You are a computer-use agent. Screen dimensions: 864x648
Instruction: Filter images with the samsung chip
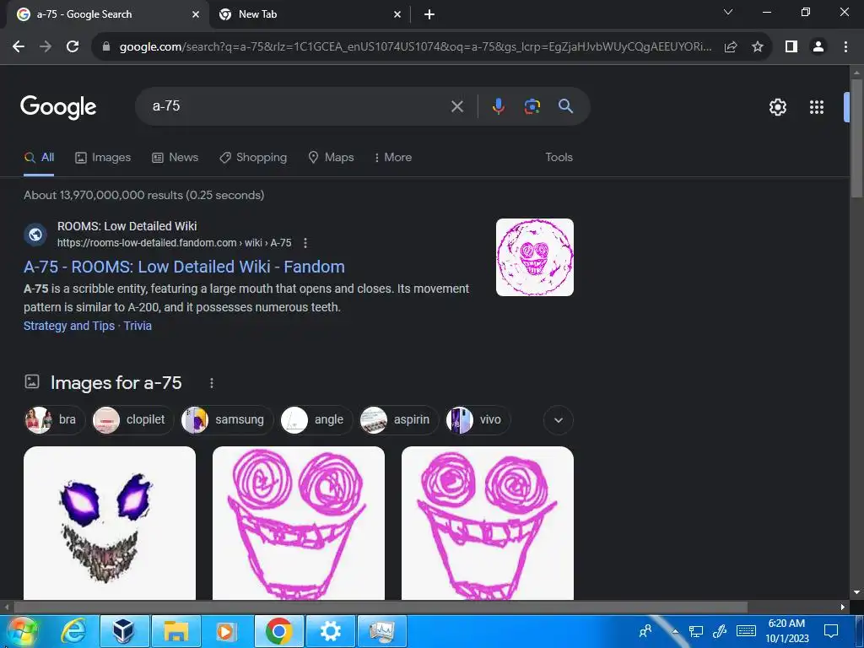[x=227, y=420]
